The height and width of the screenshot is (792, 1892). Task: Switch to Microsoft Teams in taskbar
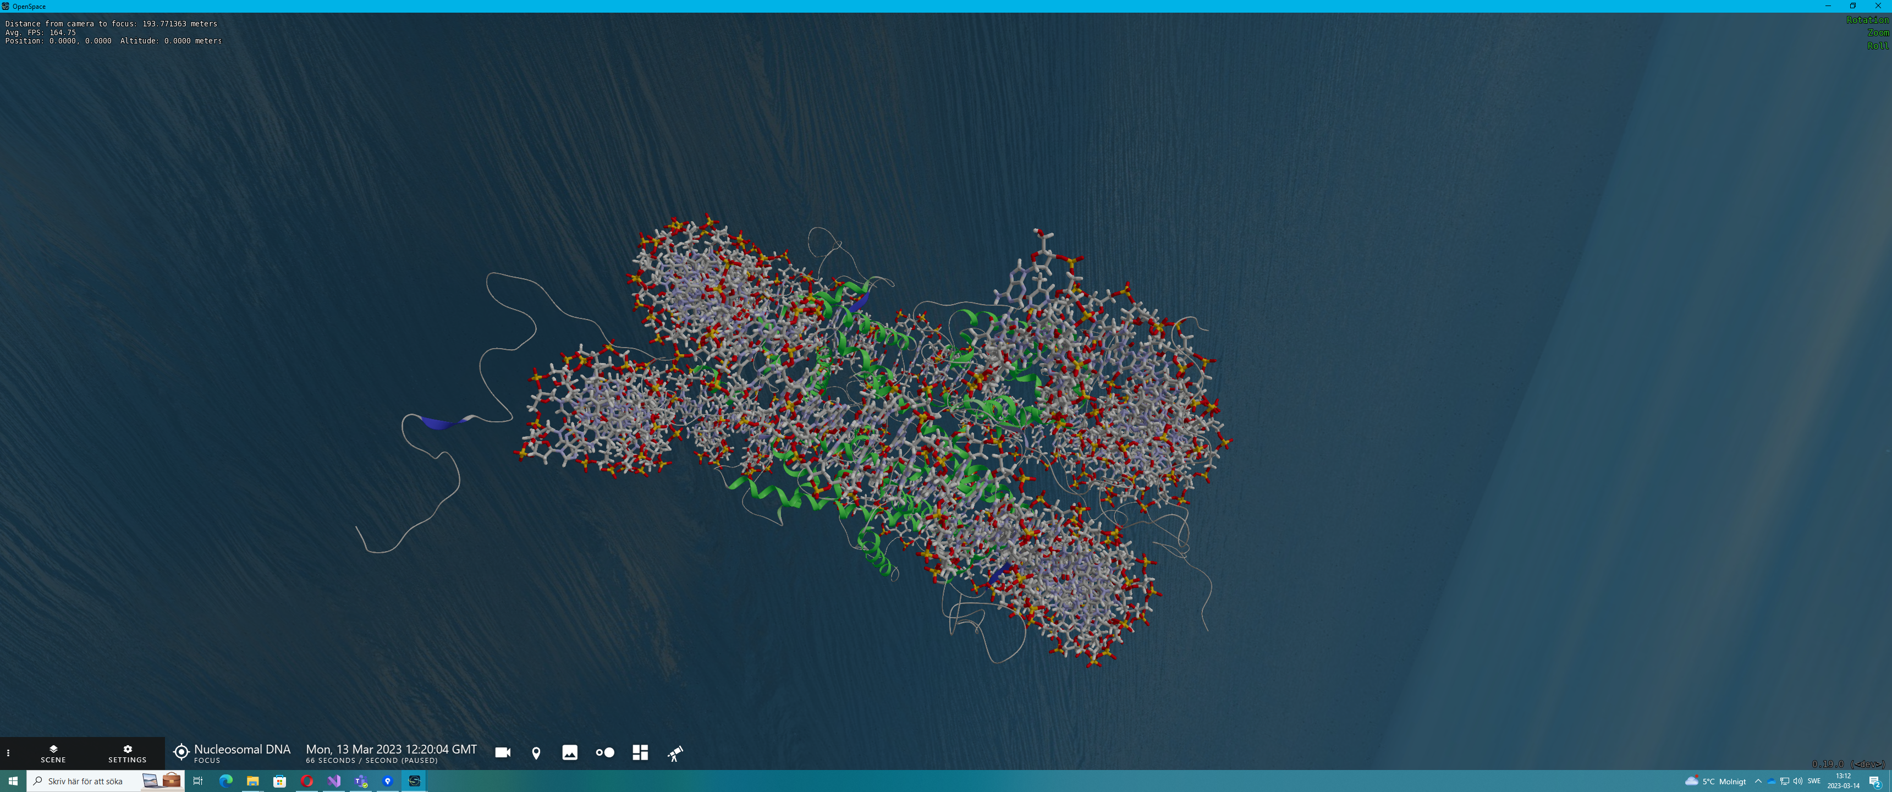pos(361,781)
